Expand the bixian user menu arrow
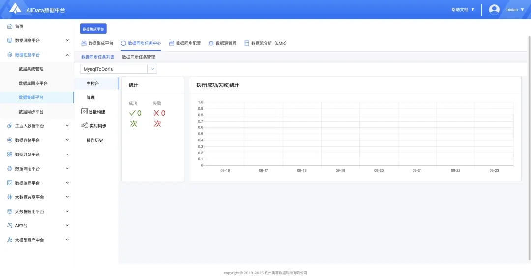The height and width of the screenshot is (278, 531). tap(522, 10)
